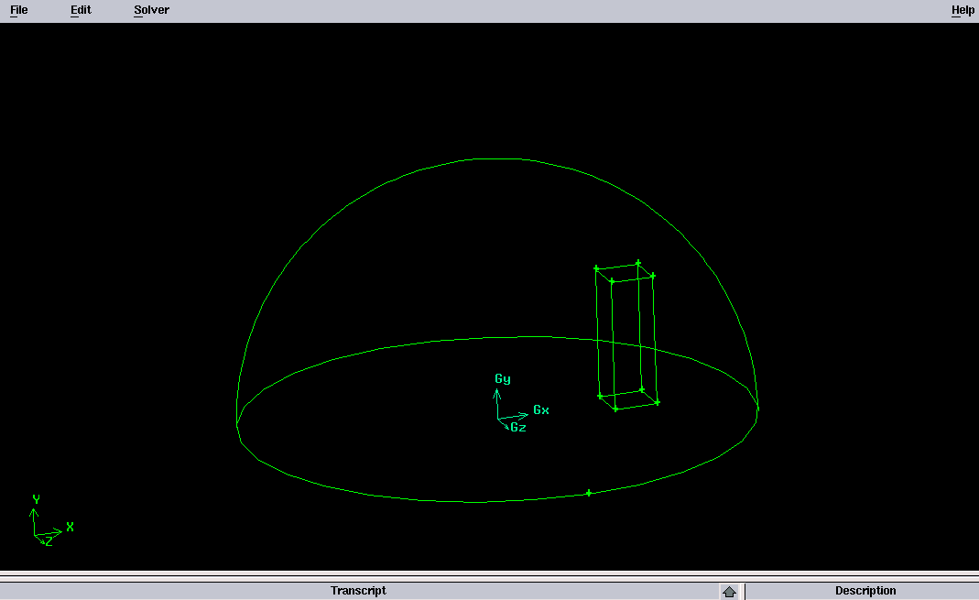979x600 pixels.
Task: Open the Solver menu
Action: pos(151,10)
